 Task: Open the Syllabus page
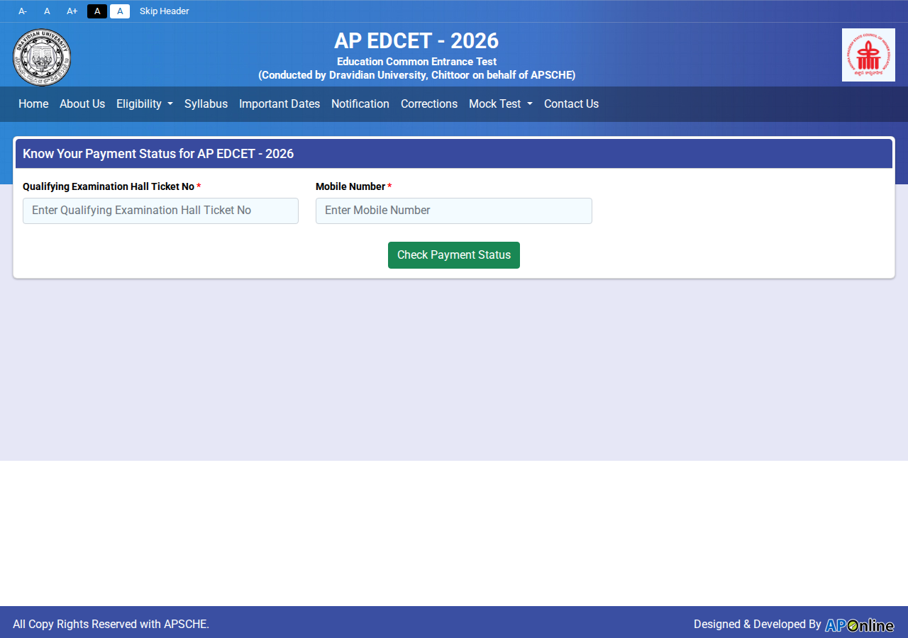(206, 103)
